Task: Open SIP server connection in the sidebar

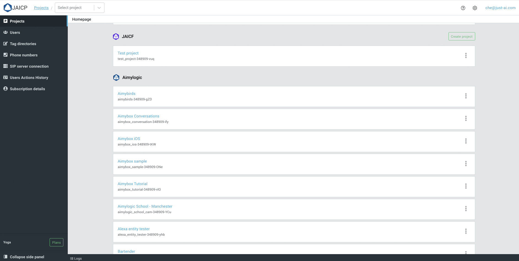Action: 34,66
